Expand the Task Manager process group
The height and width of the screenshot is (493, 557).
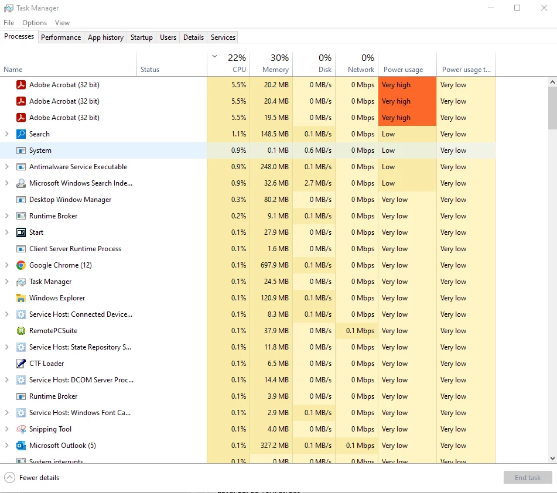(x=7, y=281)
